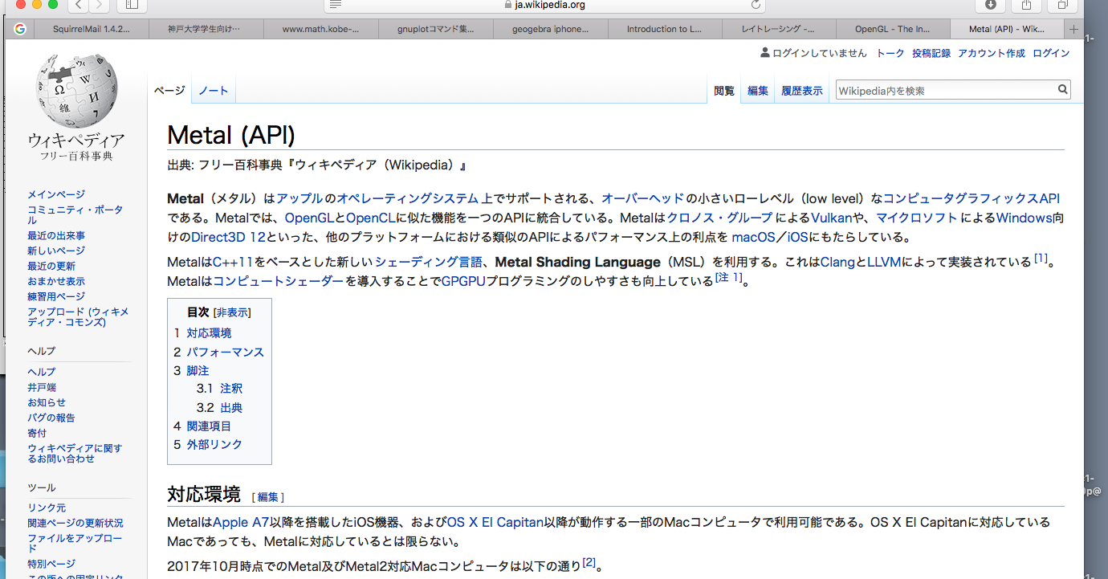Select the ページ tab
The height and width of the screenshot is (579, 1108).
click(x=169, y=91)
